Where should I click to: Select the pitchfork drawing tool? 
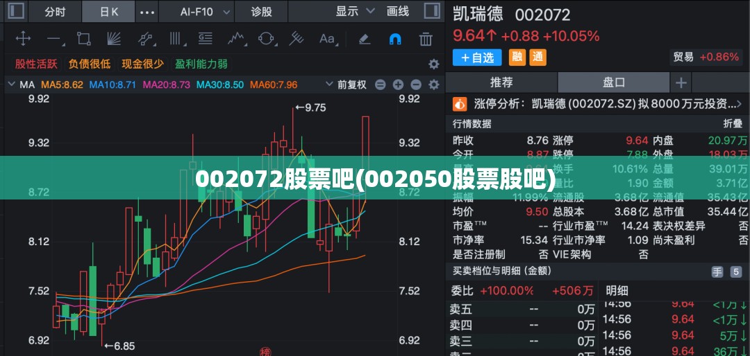[x=297, y=39]
